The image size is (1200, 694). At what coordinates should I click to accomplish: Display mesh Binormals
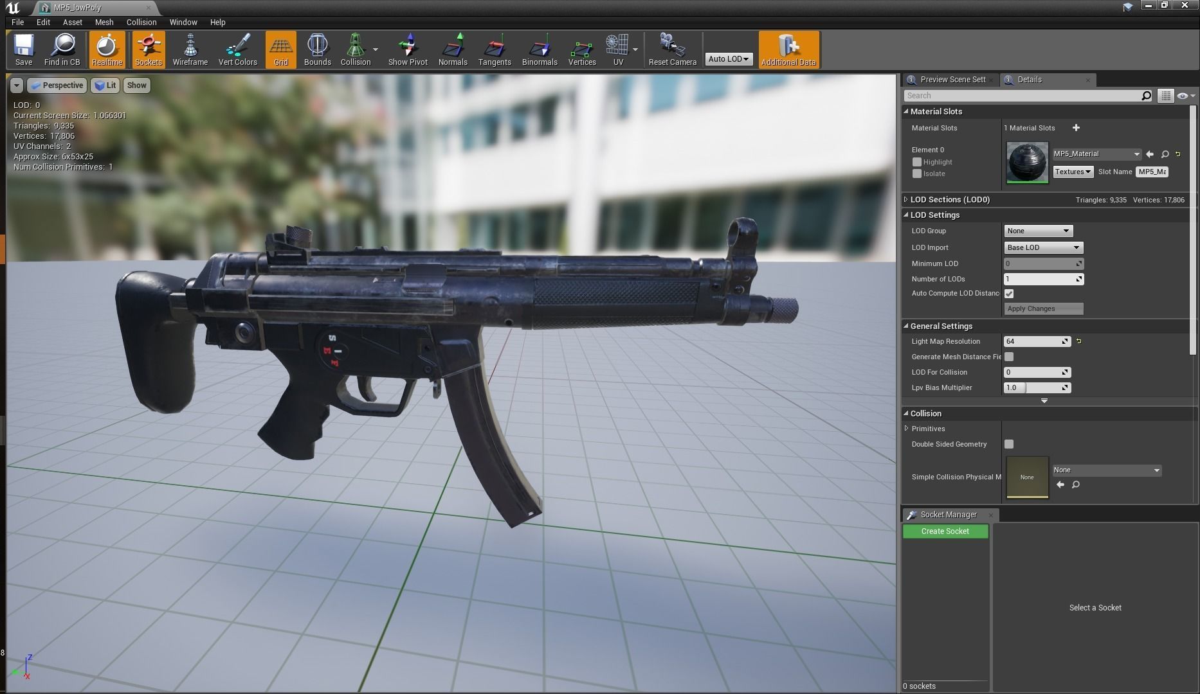(540, 49)
